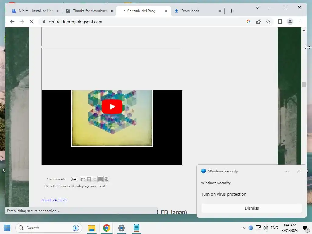The width and height of the screenshot is (312, 234).
Task: Open the clock and date flyout
Action: (289, 228)
